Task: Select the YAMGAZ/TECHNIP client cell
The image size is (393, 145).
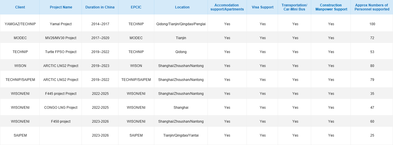Action: tap(20, 24)
